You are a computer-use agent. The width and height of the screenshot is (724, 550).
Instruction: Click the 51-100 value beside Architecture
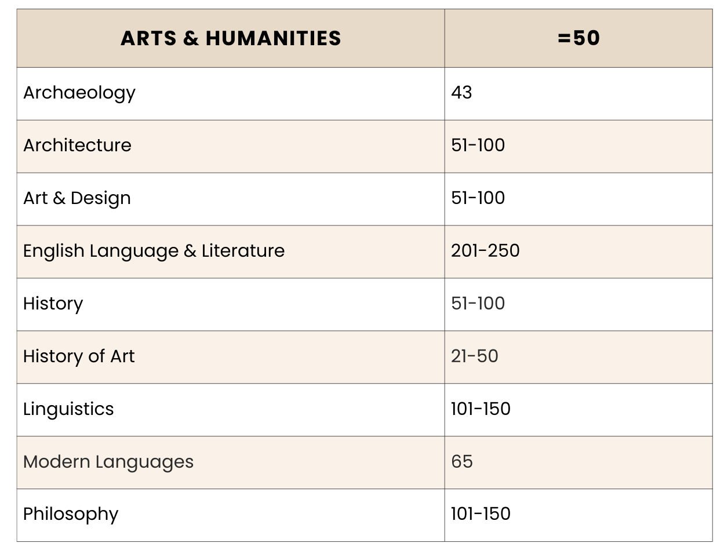click(478, 145)
